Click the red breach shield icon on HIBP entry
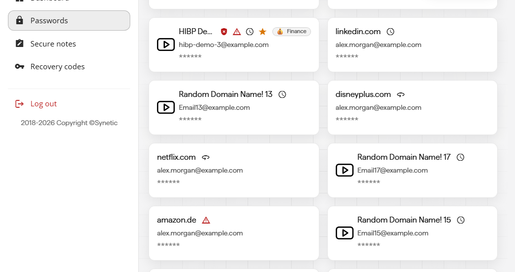 224,32
